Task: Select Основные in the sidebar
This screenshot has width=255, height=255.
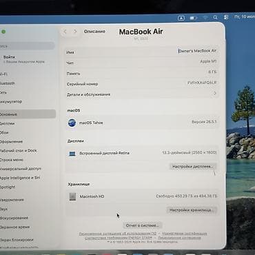Action: (x=27, y=114)
